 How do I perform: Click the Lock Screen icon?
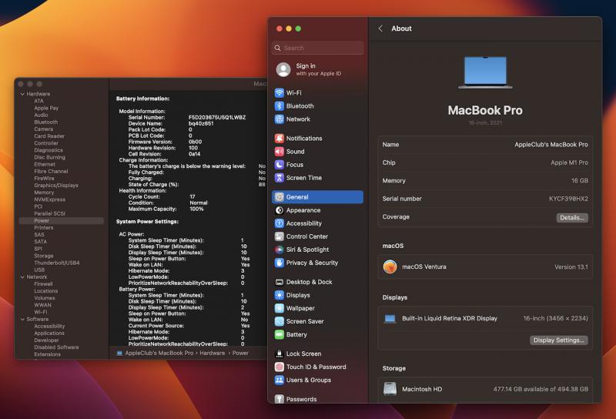click(279, 354)
